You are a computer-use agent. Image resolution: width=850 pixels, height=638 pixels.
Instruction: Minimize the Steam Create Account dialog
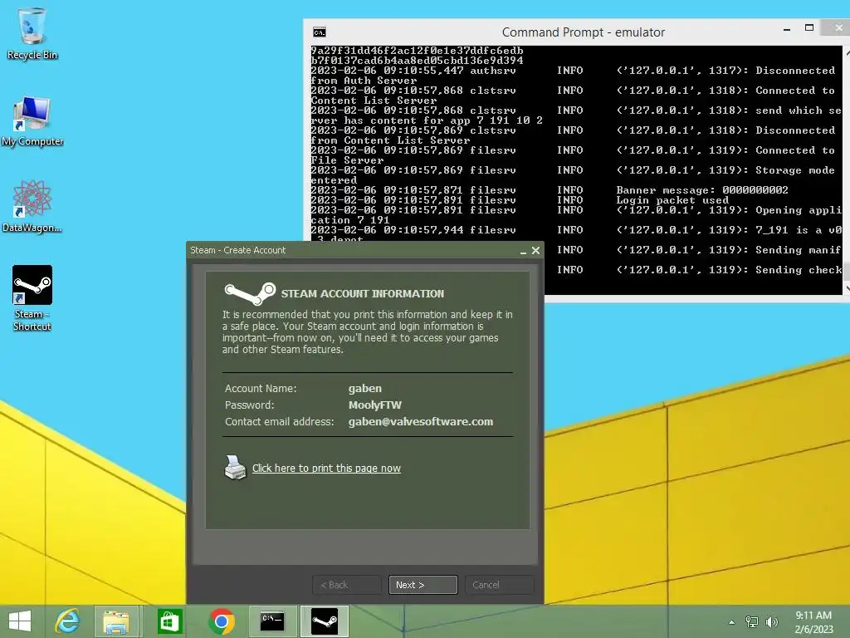[523, 251]
